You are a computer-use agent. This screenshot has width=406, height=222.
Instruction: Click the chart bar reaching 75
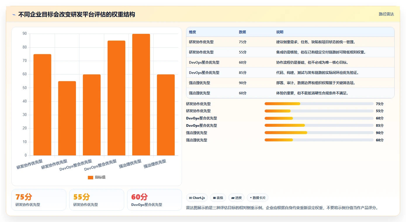point(42,105)
